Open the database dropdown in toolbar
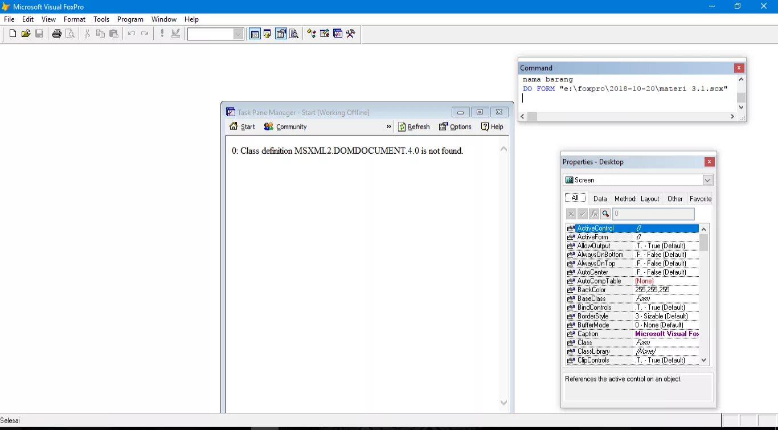The height and width of the screenshot is (430, 778). 239,34
